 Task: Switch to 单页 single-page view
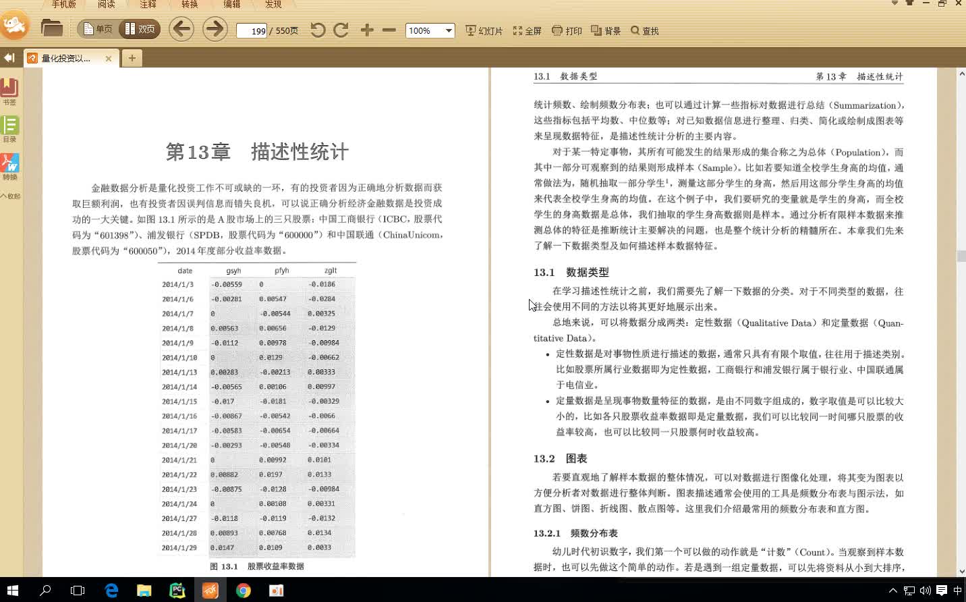(x=98, y=30)
